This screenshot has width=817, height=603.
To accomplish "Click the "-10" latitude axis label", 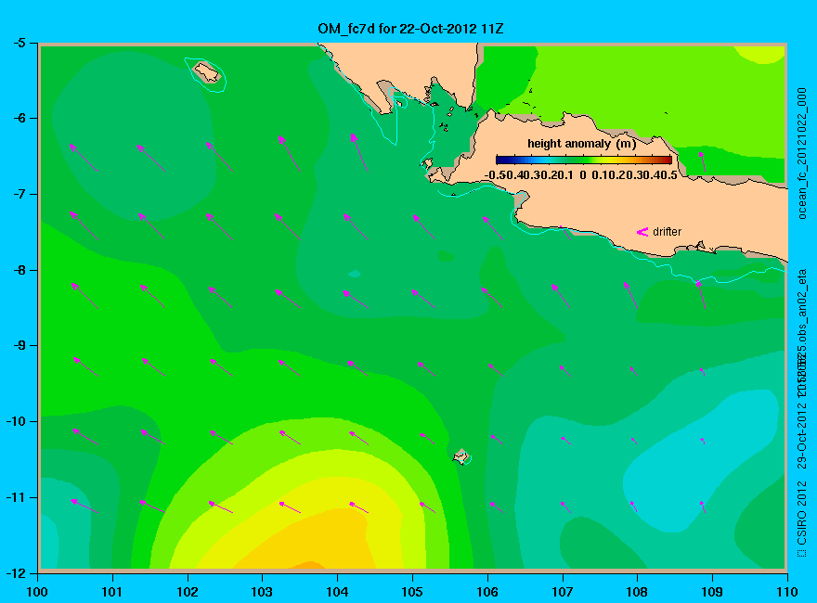I will [x=16, y=421].
